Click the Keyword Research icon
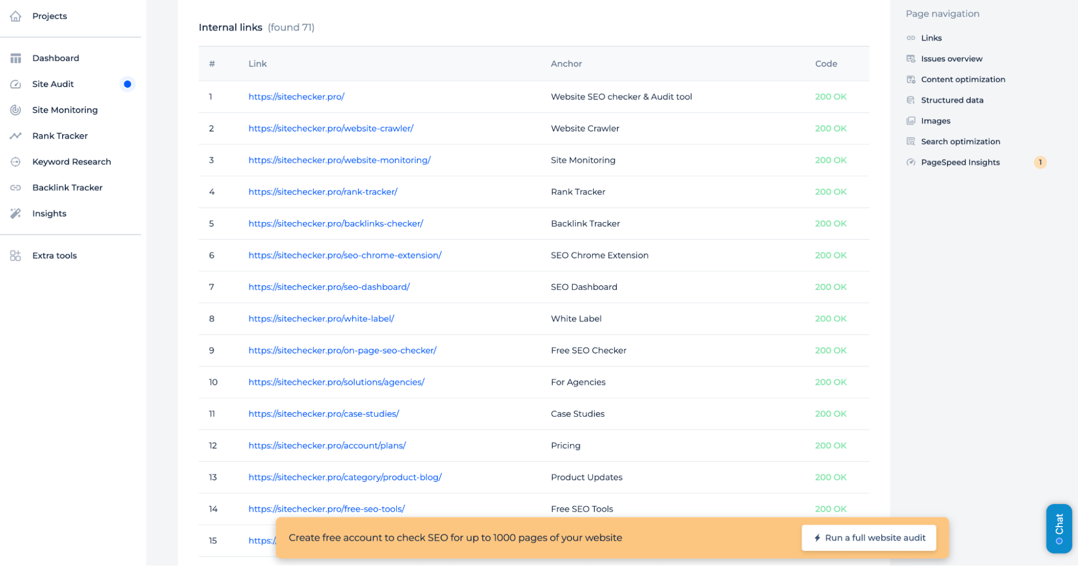This screenshot has width=1078, height=566. coord(16,162)
